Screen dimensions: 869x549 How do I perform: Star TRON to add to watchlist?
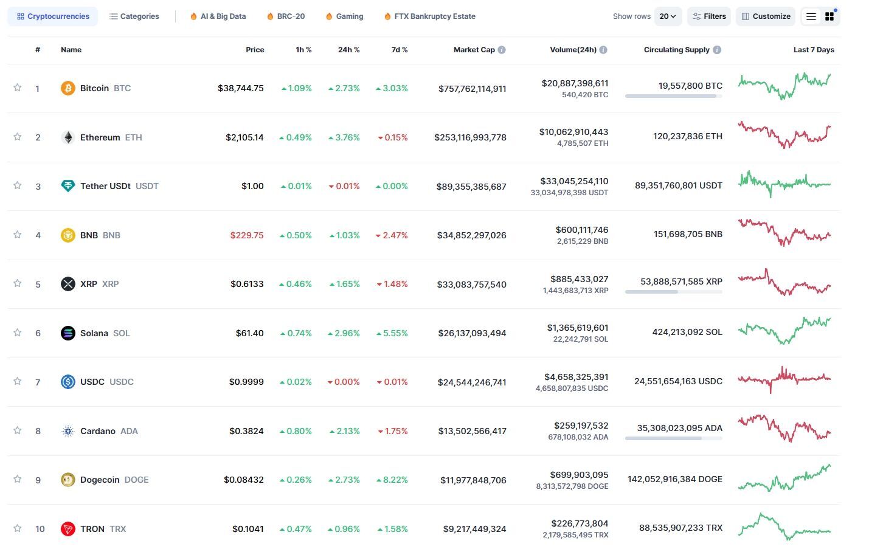(x=18, y=528)
